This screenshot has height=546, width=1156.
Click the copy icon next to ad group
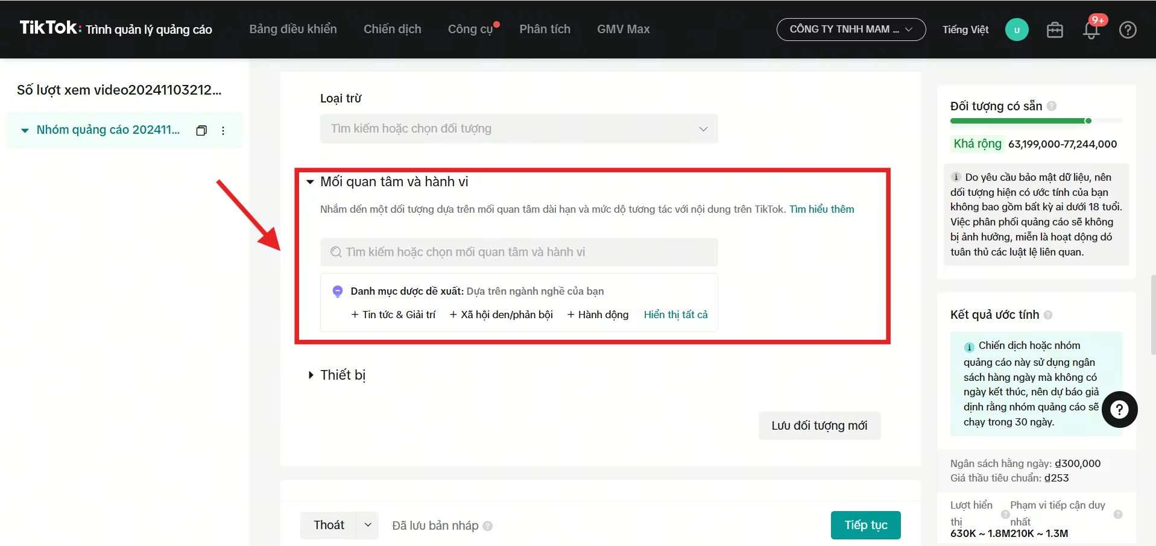201,130
